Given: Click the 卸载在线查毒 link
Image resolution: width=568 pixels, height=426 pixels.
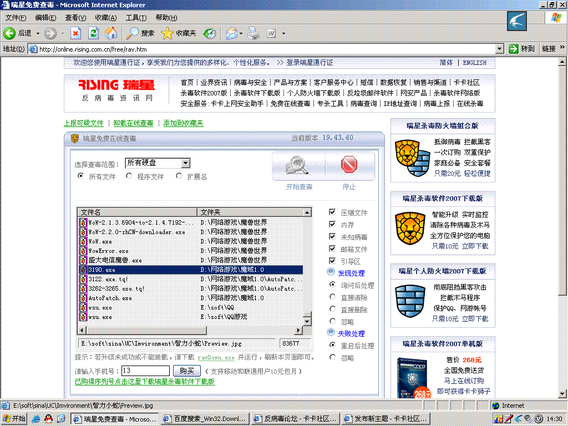Looking at the screenshot, I should click(133, 123).
